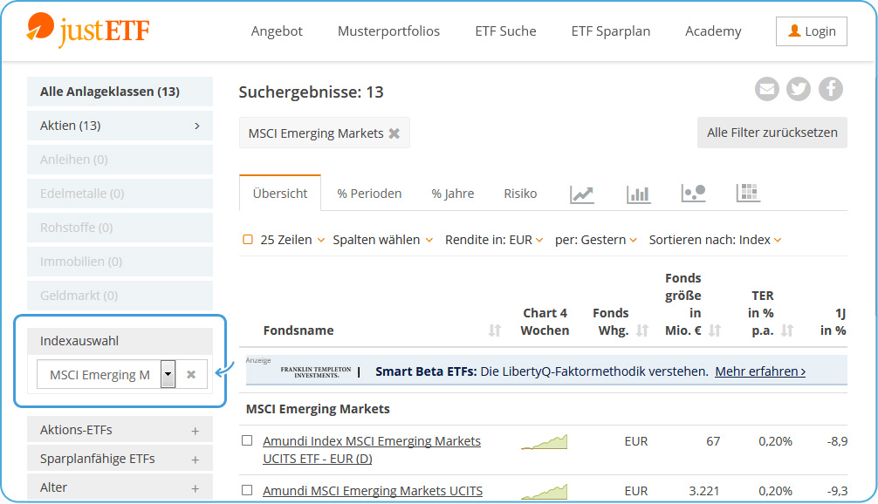The height and width of the screenshot is (504, 878).
Task: Open the Rendite in: EUR dropdown
Action: 494,240
